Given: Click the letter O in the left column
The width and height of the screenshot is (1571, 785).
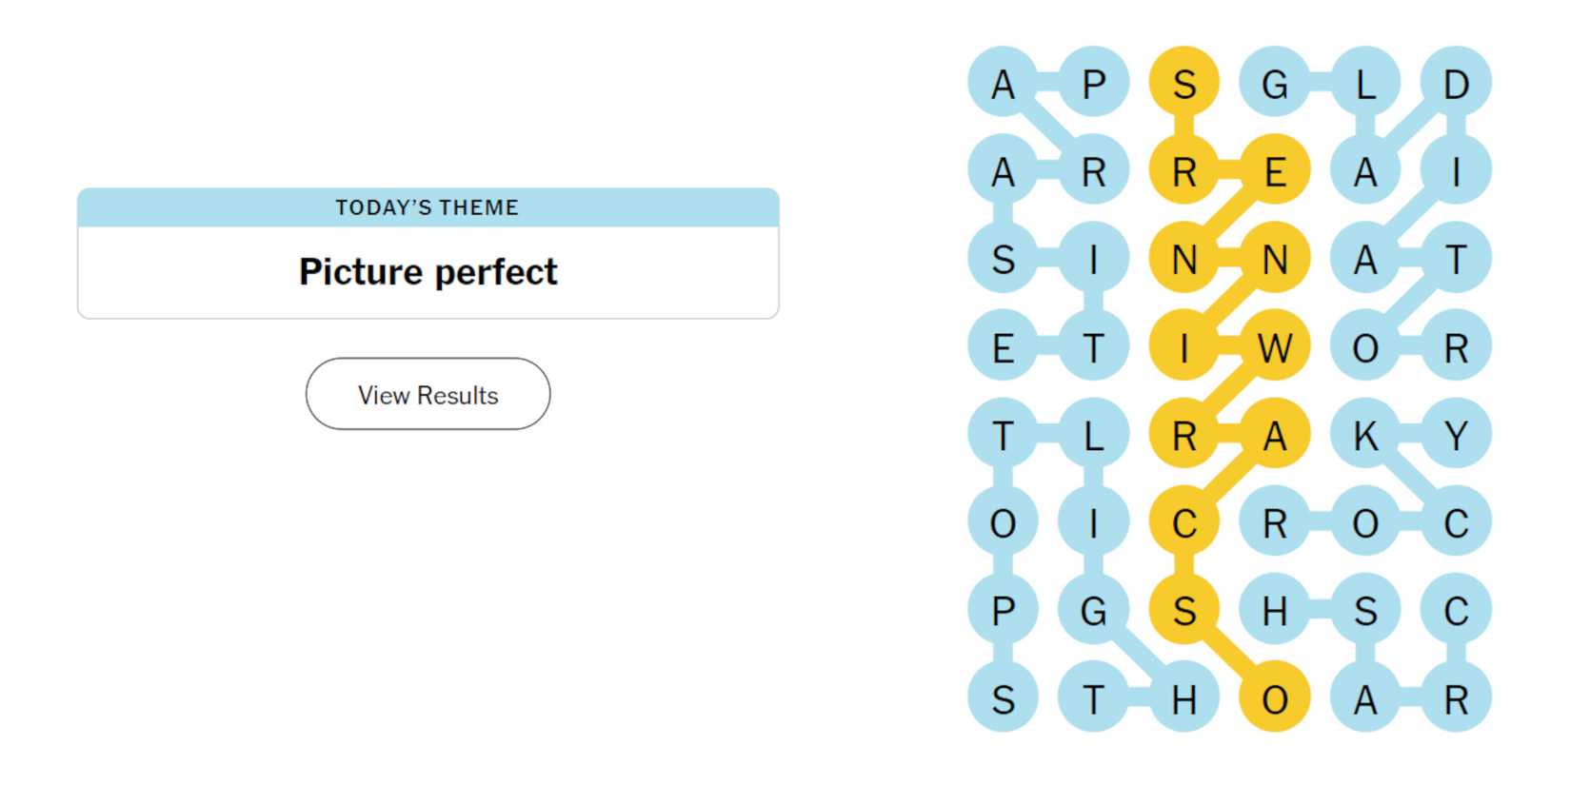Looking at the screenshot, I should (x=1003, y=522).
